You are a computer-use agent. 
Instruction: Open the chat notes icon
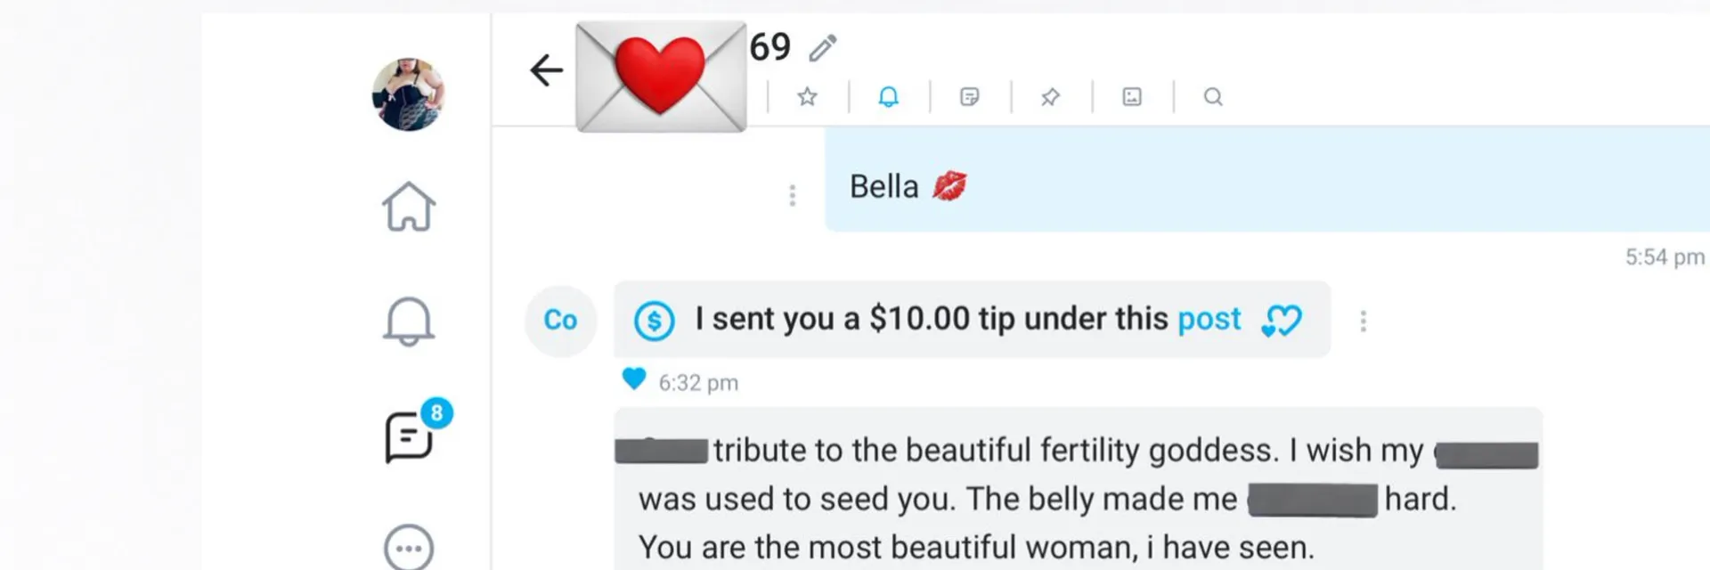pyautogui.click(x=969, y=96)
